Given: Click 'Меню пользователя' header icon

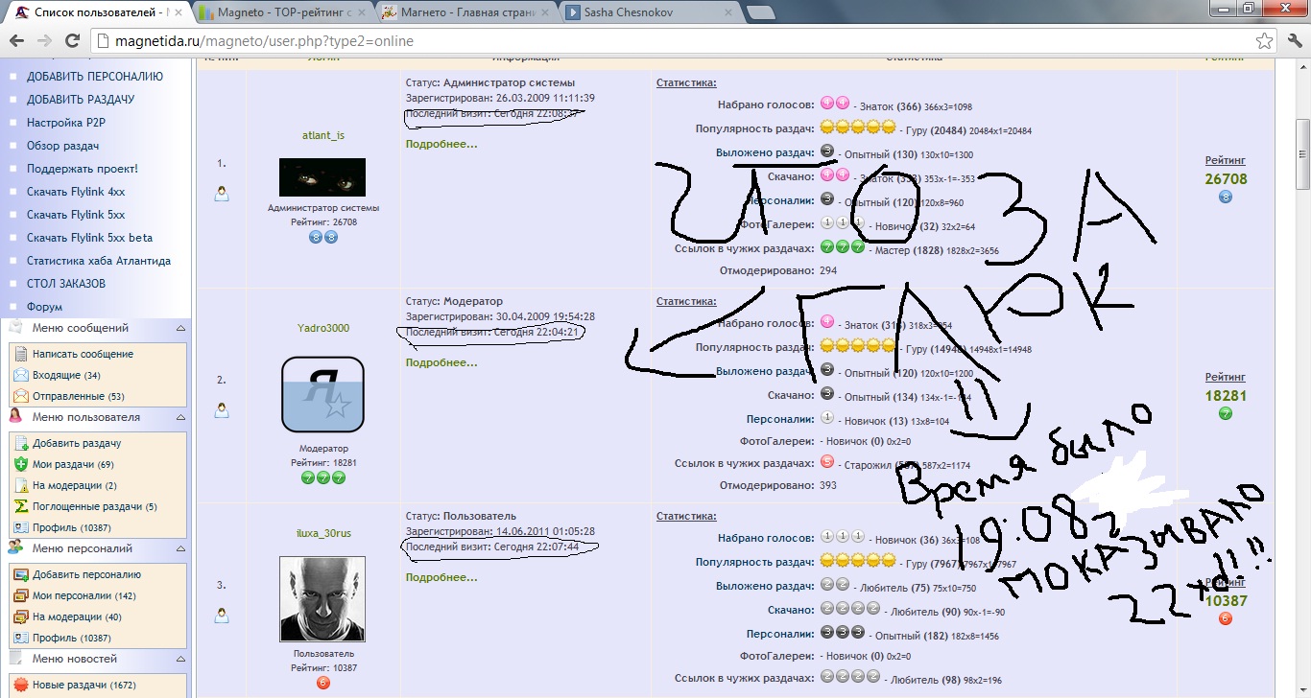Looking at the screenshot, I should 15,417.
